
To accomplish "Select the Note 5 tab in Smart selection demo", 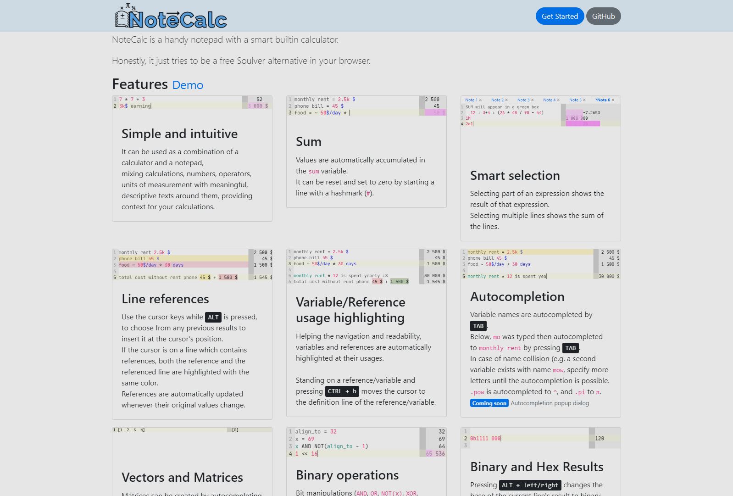I will point(575,100).
